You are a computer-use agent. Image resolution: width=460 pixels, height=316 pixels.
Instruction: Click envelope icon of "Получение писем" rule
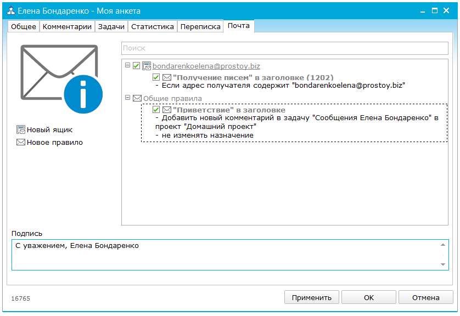coord(166,78)
